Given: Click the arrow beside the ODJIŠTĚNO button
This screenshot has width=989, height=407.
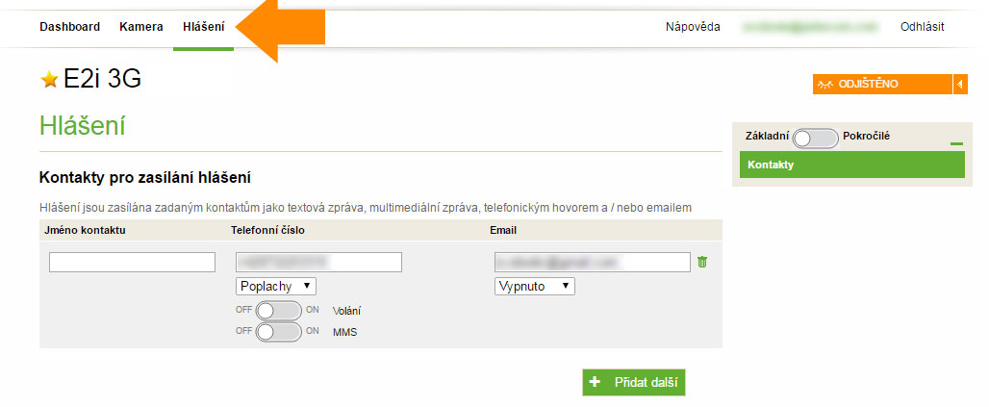Looking at the screenshot, I should coord(959,84).
